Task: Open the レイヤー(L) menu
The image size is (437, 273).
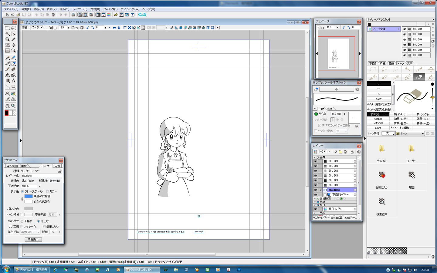Action: [x=80, y=9]
